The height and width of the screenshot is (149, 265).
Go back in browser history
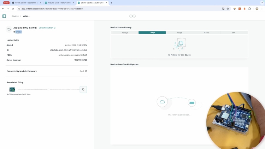coord(3,8)
